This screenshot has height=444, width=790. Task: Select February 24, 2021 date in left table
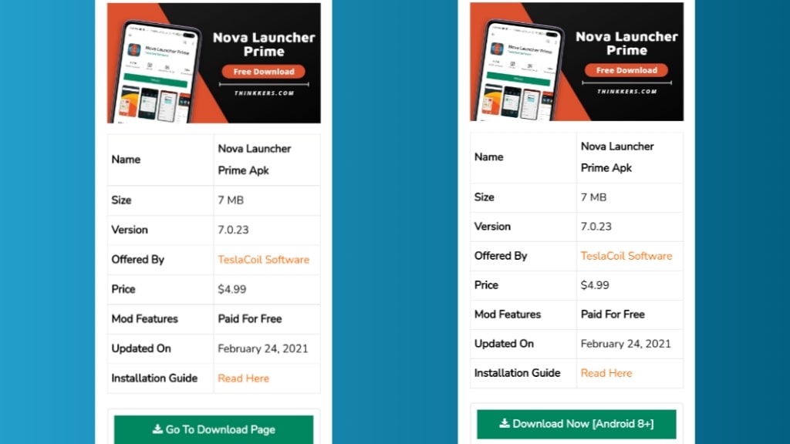click(262, 348)
